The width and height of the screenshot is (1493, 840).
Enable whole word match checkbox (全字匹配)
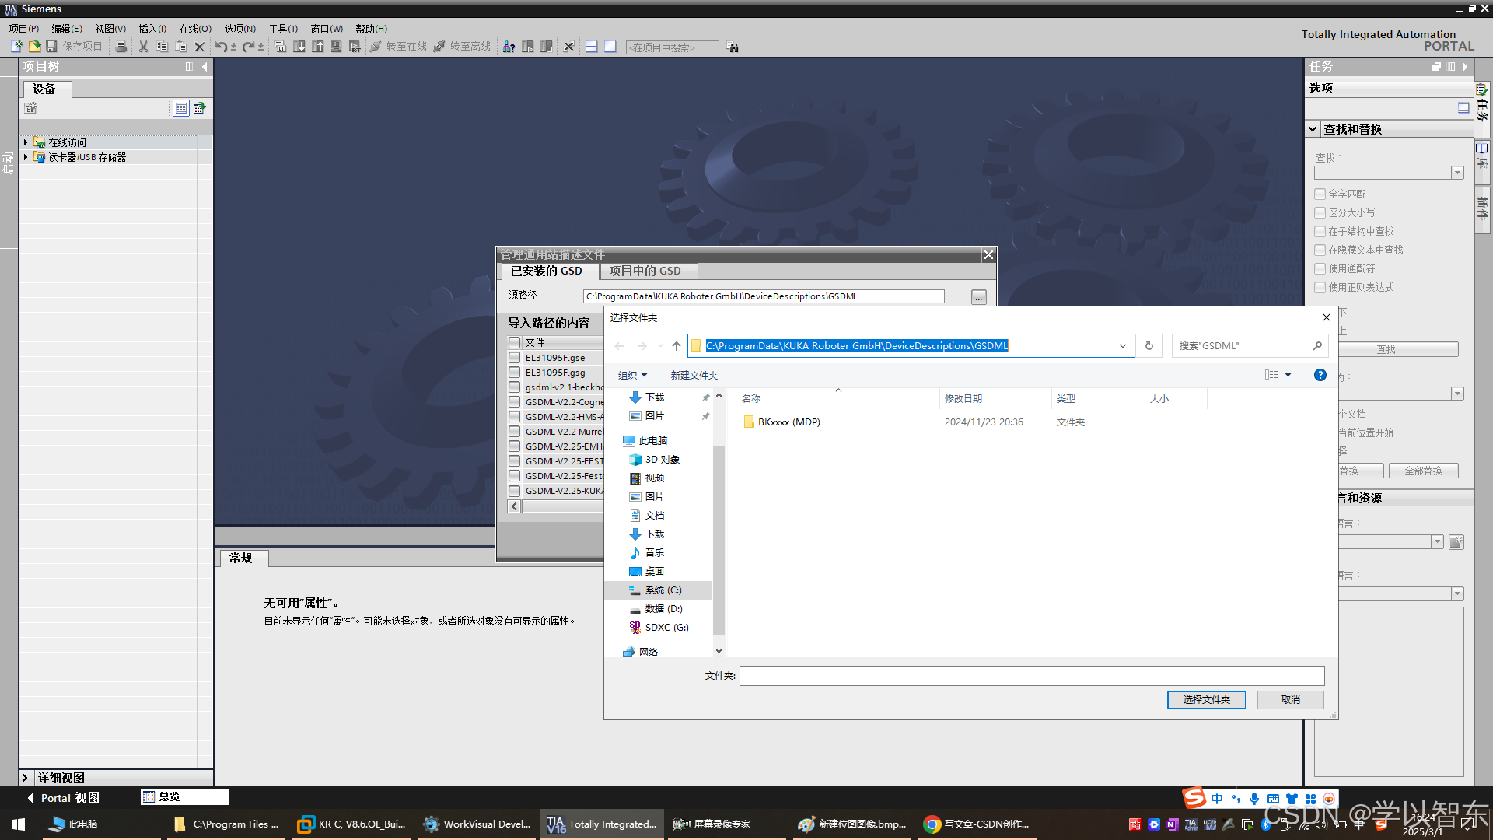click(1320, 194)
